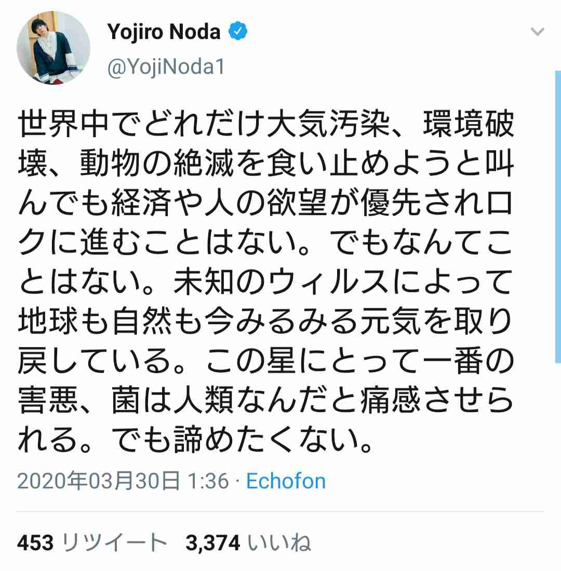Click the word 人類 in the tweet
This screenshot has height=571, width=561.
(204, 401)
